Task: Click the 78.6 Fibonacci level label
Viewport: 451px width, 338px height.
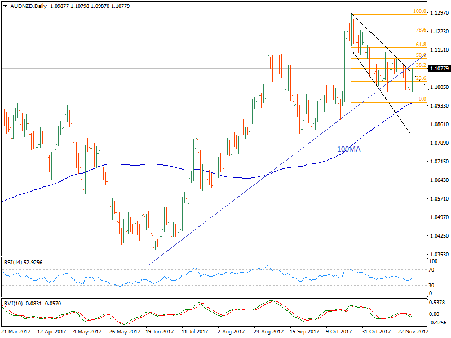Action: point(420,30)
